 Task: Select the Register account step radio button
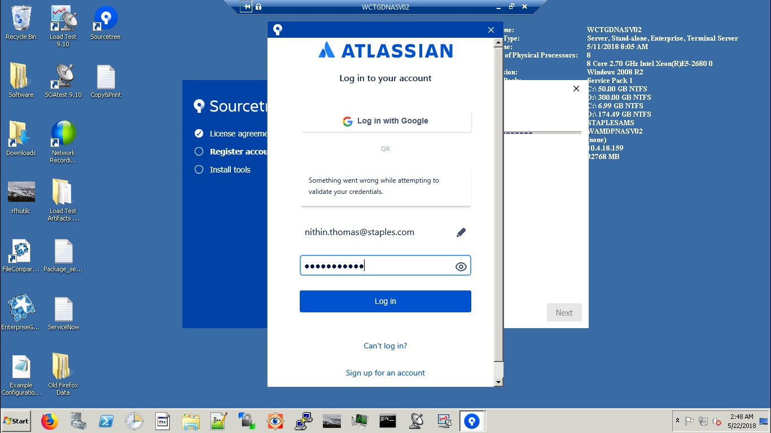click(x=199, y=151)
